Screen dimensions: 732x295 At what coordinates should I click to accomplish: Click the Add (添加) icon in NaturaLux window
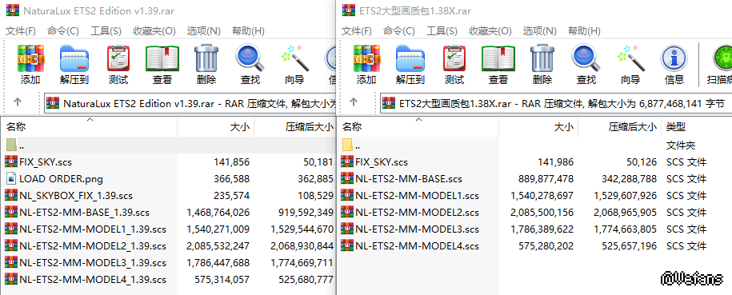30,65
